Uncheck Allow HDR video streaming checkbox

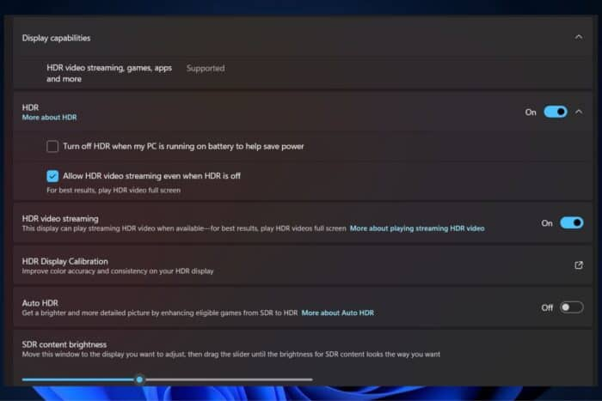(52, 176)
